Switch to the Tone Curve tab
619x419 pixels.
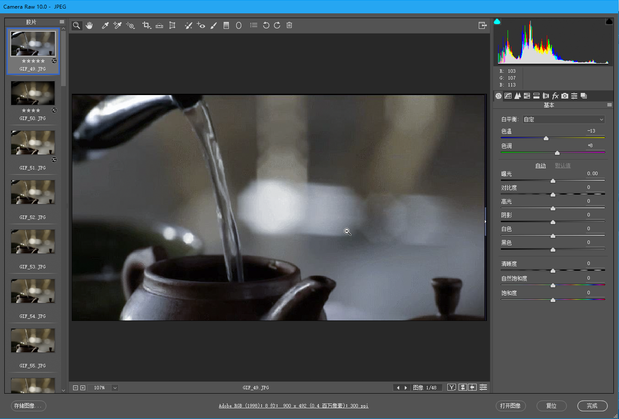508,96
